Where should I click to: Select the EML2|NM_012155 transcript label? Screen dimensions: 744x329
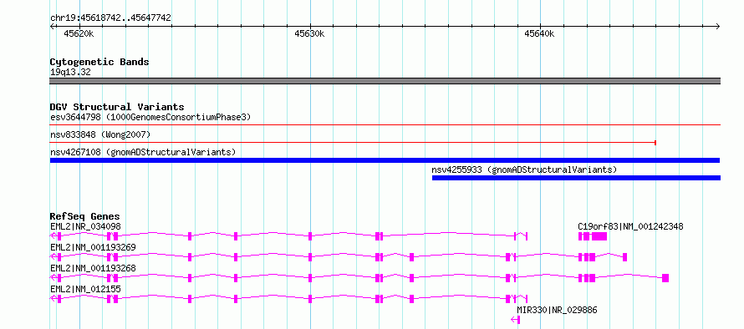pos(85,289)
